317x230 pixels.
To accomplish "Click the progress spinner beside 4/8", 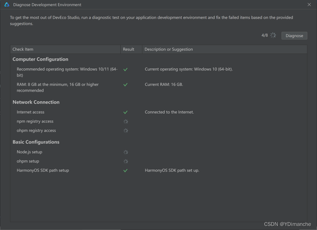I will (x=273, y=35).
